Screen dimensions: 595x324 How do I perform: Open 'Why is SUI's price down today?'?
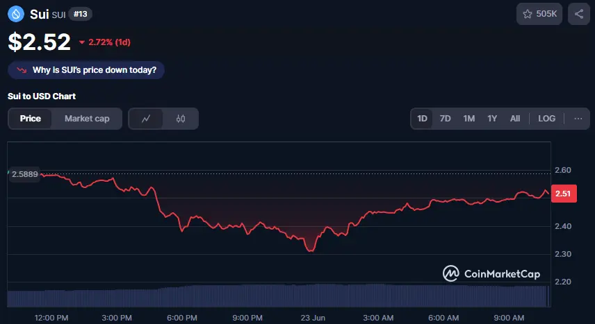click(86, 70)
